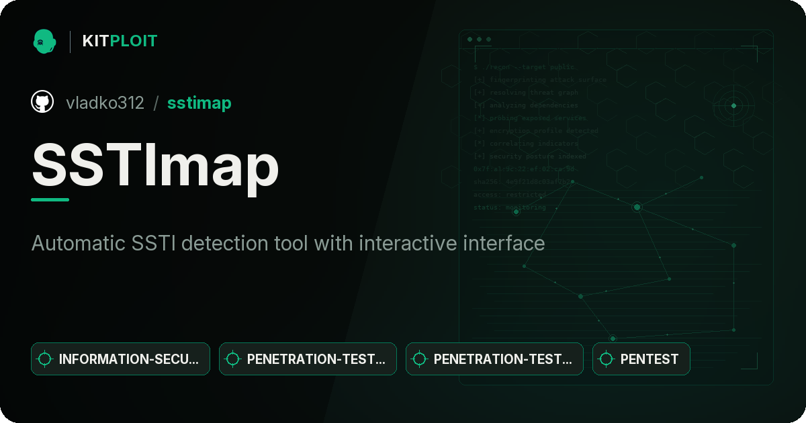Select the PENETRATION-TEST... tag beside INFORMATION-SECU...
Viewport: 806px width, 423px height.
[308, 359]
